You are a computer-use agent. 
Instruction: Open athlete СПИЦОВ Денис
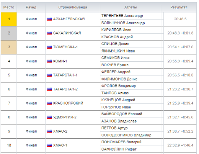click(x=115, y=44)
